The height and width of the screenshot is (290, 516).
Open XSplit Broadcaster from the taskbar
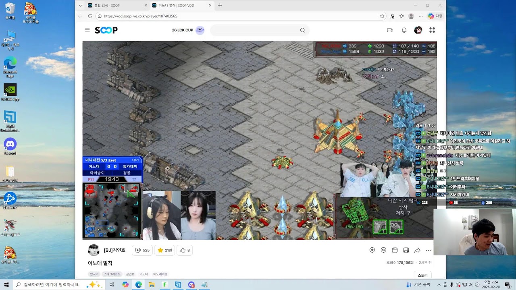178,284
